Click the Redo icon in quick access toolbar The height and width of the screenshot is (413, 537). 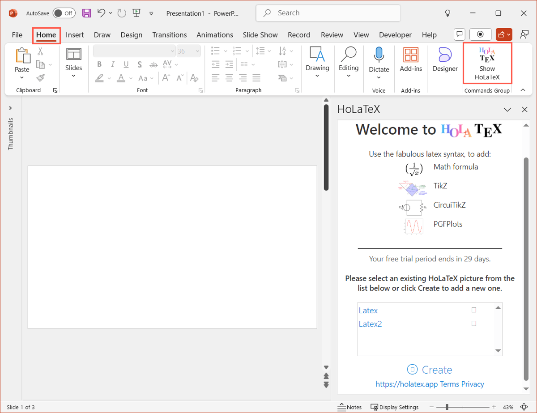pos(122,13)
